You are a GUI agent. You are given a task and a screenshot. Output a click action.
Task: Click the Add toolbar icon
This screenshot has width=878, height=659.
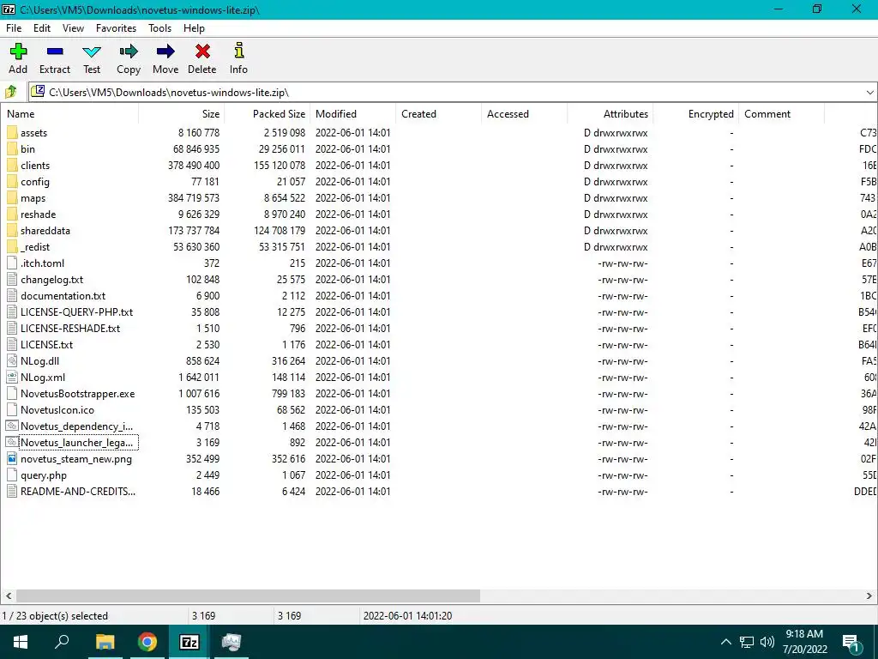(18, 51)
